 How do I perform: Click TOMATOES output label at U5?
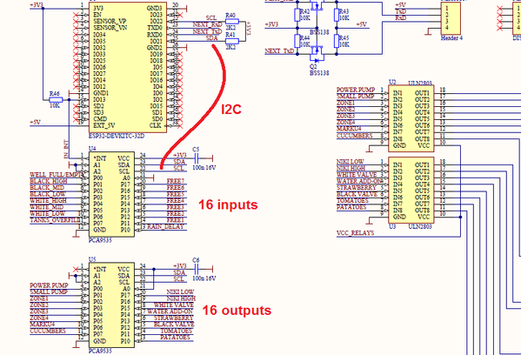click(176, 331)
